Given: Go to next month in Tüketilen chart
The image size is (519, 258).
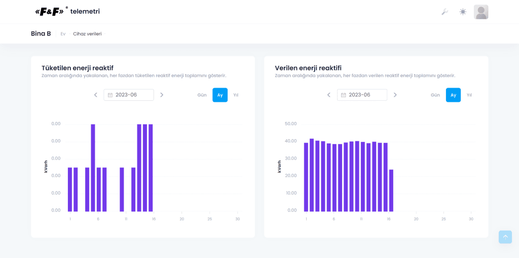Looking at the screenshot, I should click(162, 95).
